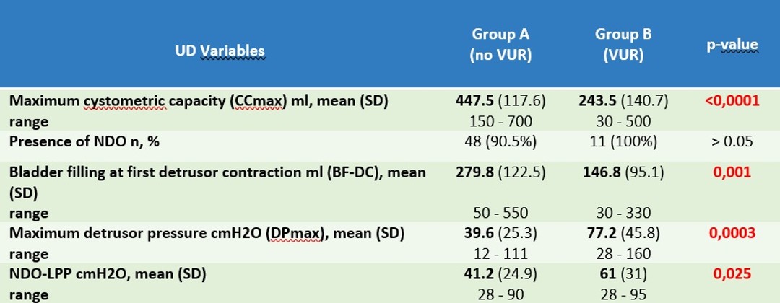Click the Presence of NDO row label
This screenshot has width=780, height=303.
[84, 141]
